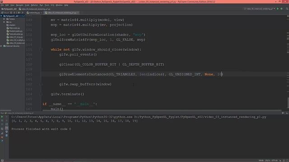Open ShaderLoader.py in project tree
This screenshot has height=162, width=289.
click(14, 31)
